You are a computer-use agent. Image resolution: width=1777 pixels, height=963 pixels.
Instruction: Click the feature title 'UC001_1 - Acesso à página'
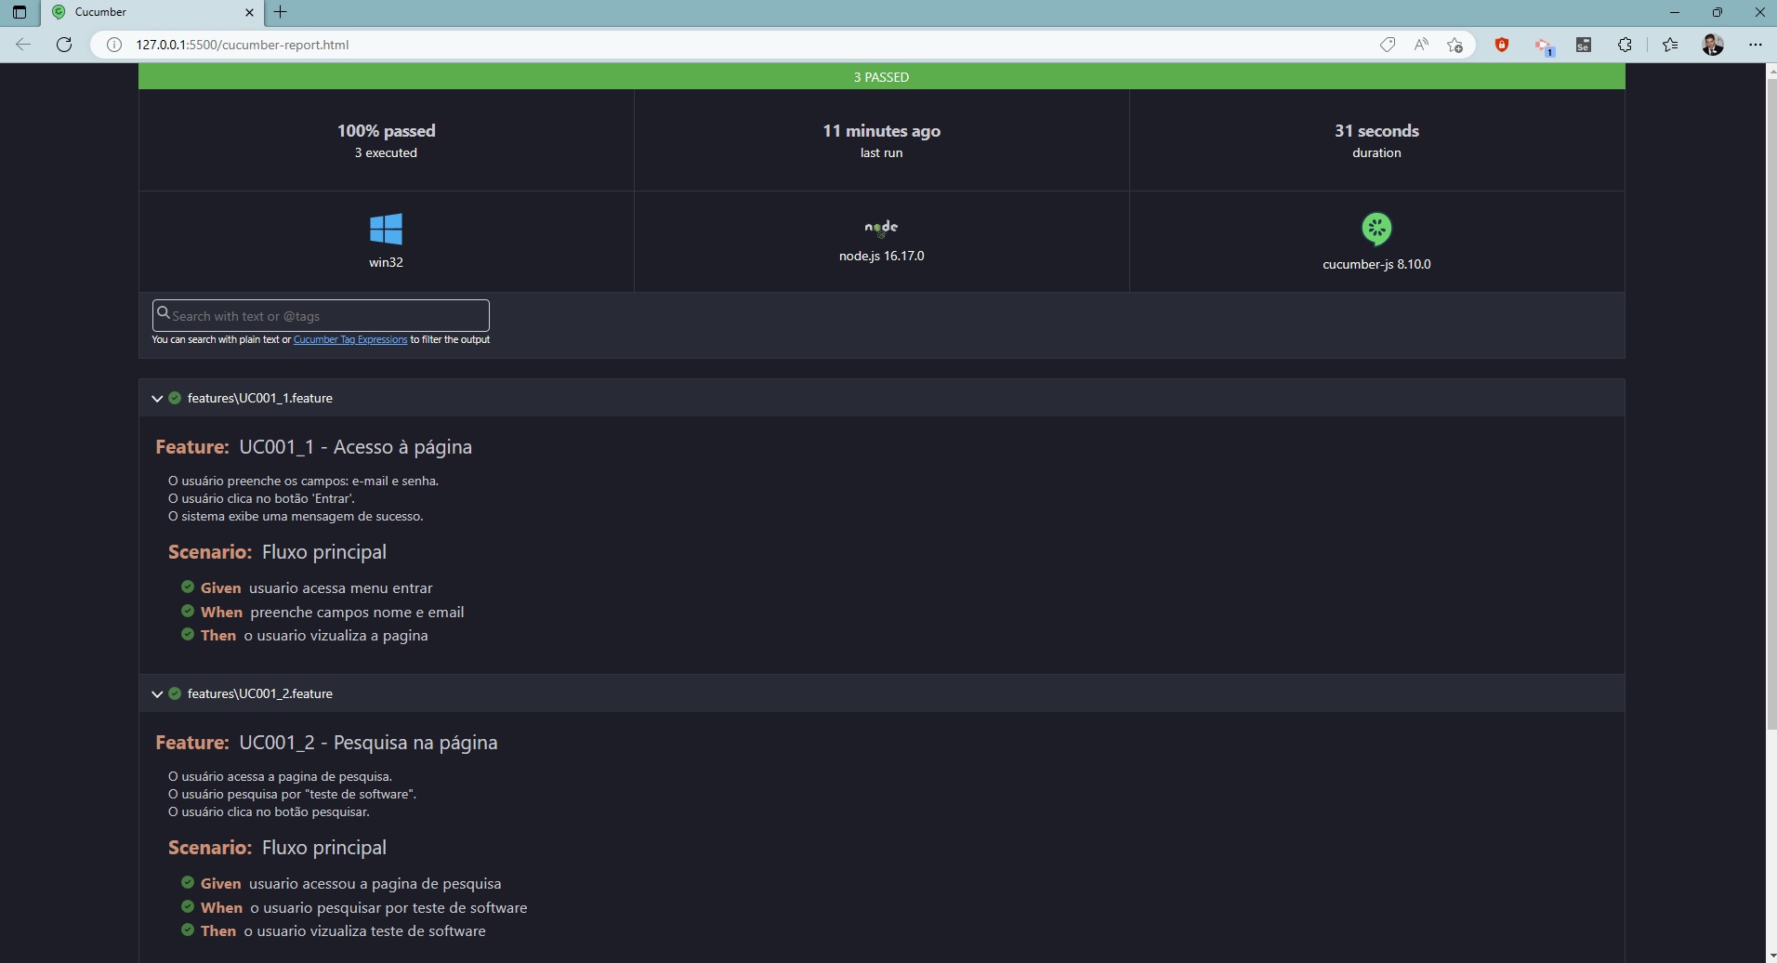pos(356,447)
